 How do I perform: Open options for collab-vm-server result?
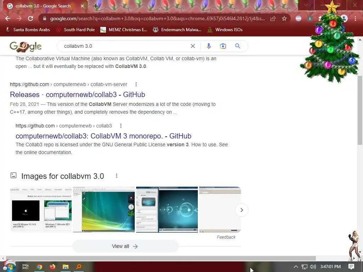136,84
